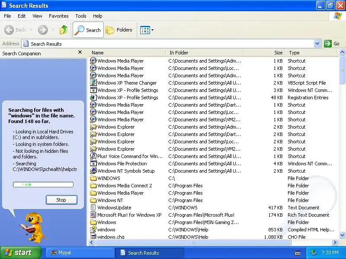Show the Folders pane

[119, 30]
